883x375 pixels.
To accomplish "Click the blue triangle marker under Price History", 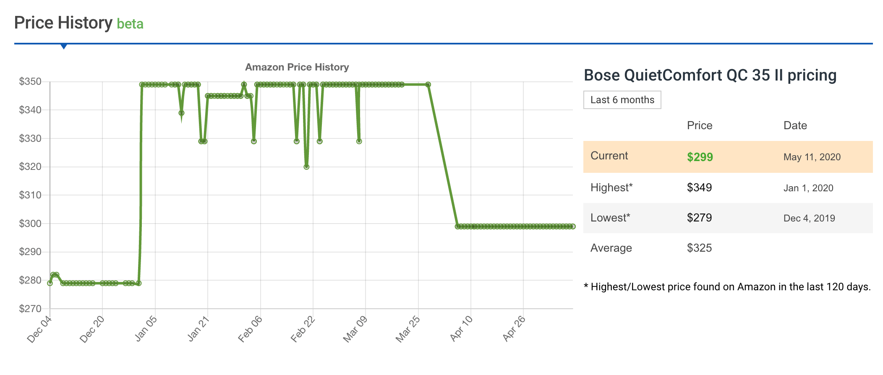I will point(64,46).
